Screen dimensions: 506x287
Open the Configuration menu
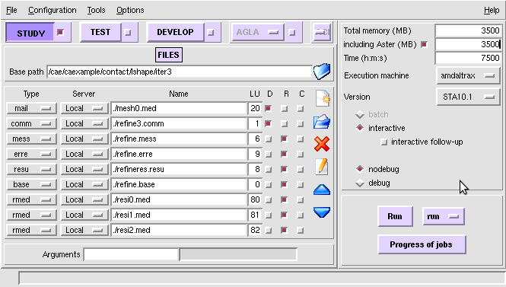coord(53,10)
